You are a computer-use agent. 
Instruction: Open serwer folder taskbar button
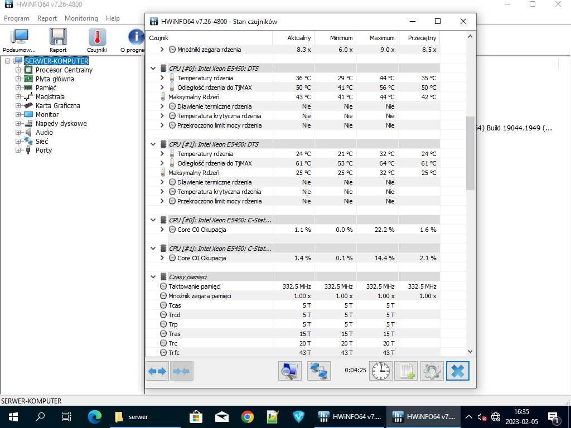(x=146, y=417)
